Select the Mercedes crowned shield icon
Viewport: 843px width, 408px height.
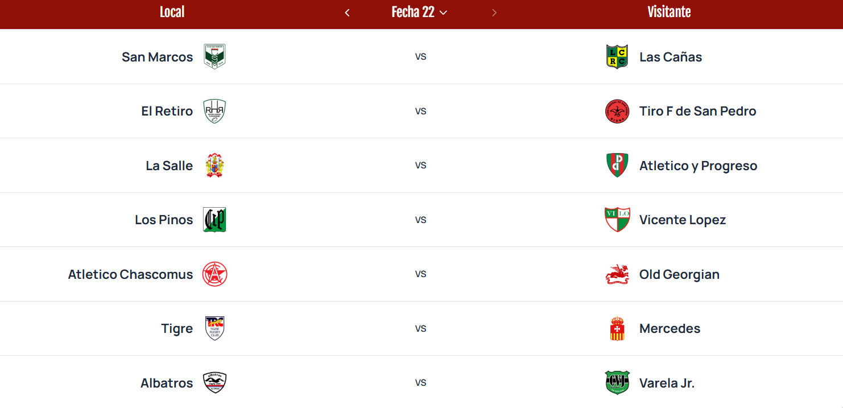617,328
